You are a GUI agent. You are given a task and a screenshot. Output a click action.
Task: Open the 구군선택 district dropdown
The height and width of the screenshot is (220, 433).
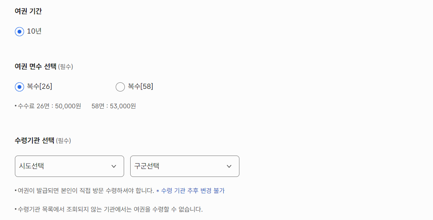[184, 166]
